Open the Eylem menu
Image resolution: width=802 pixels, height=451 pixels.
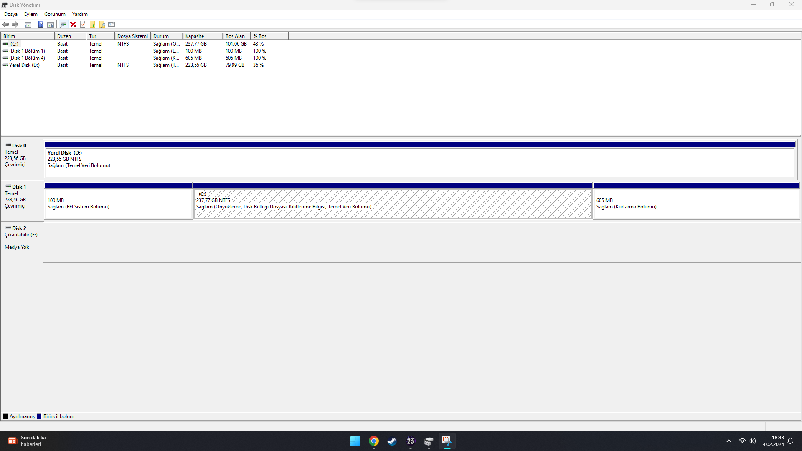click(x=30, y=14)
